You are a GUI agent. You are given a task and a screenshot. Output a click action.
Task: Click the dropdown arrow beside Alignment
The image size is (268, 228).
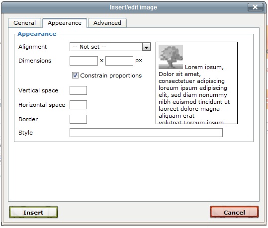147,47
